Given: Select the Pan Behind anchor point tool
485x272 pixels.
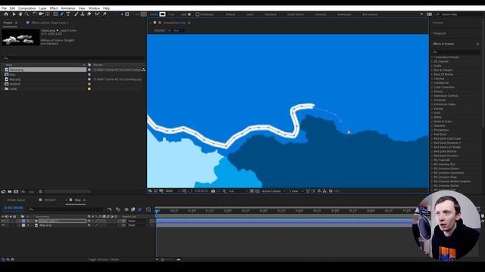Looking at the screenshot, I should [x=48, y=14].
